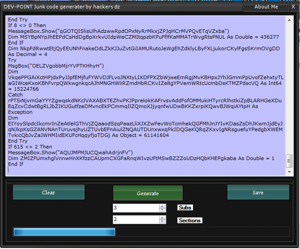Increment Sections count using up arrow
Screen dimensions: 300x249
[162, 218]
